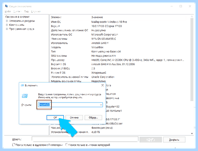Select value 4,00 ГБ
This screenshot has height=151, width=198.
[x=95, y=132]
